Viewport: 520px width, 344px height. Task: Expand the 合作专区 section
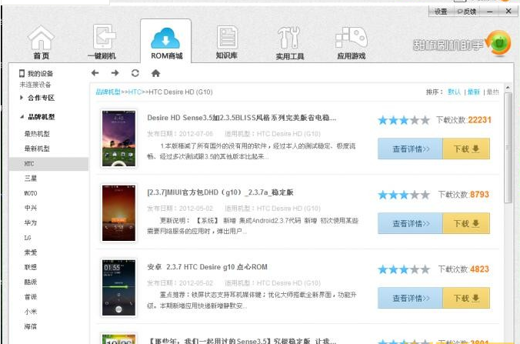37,98
